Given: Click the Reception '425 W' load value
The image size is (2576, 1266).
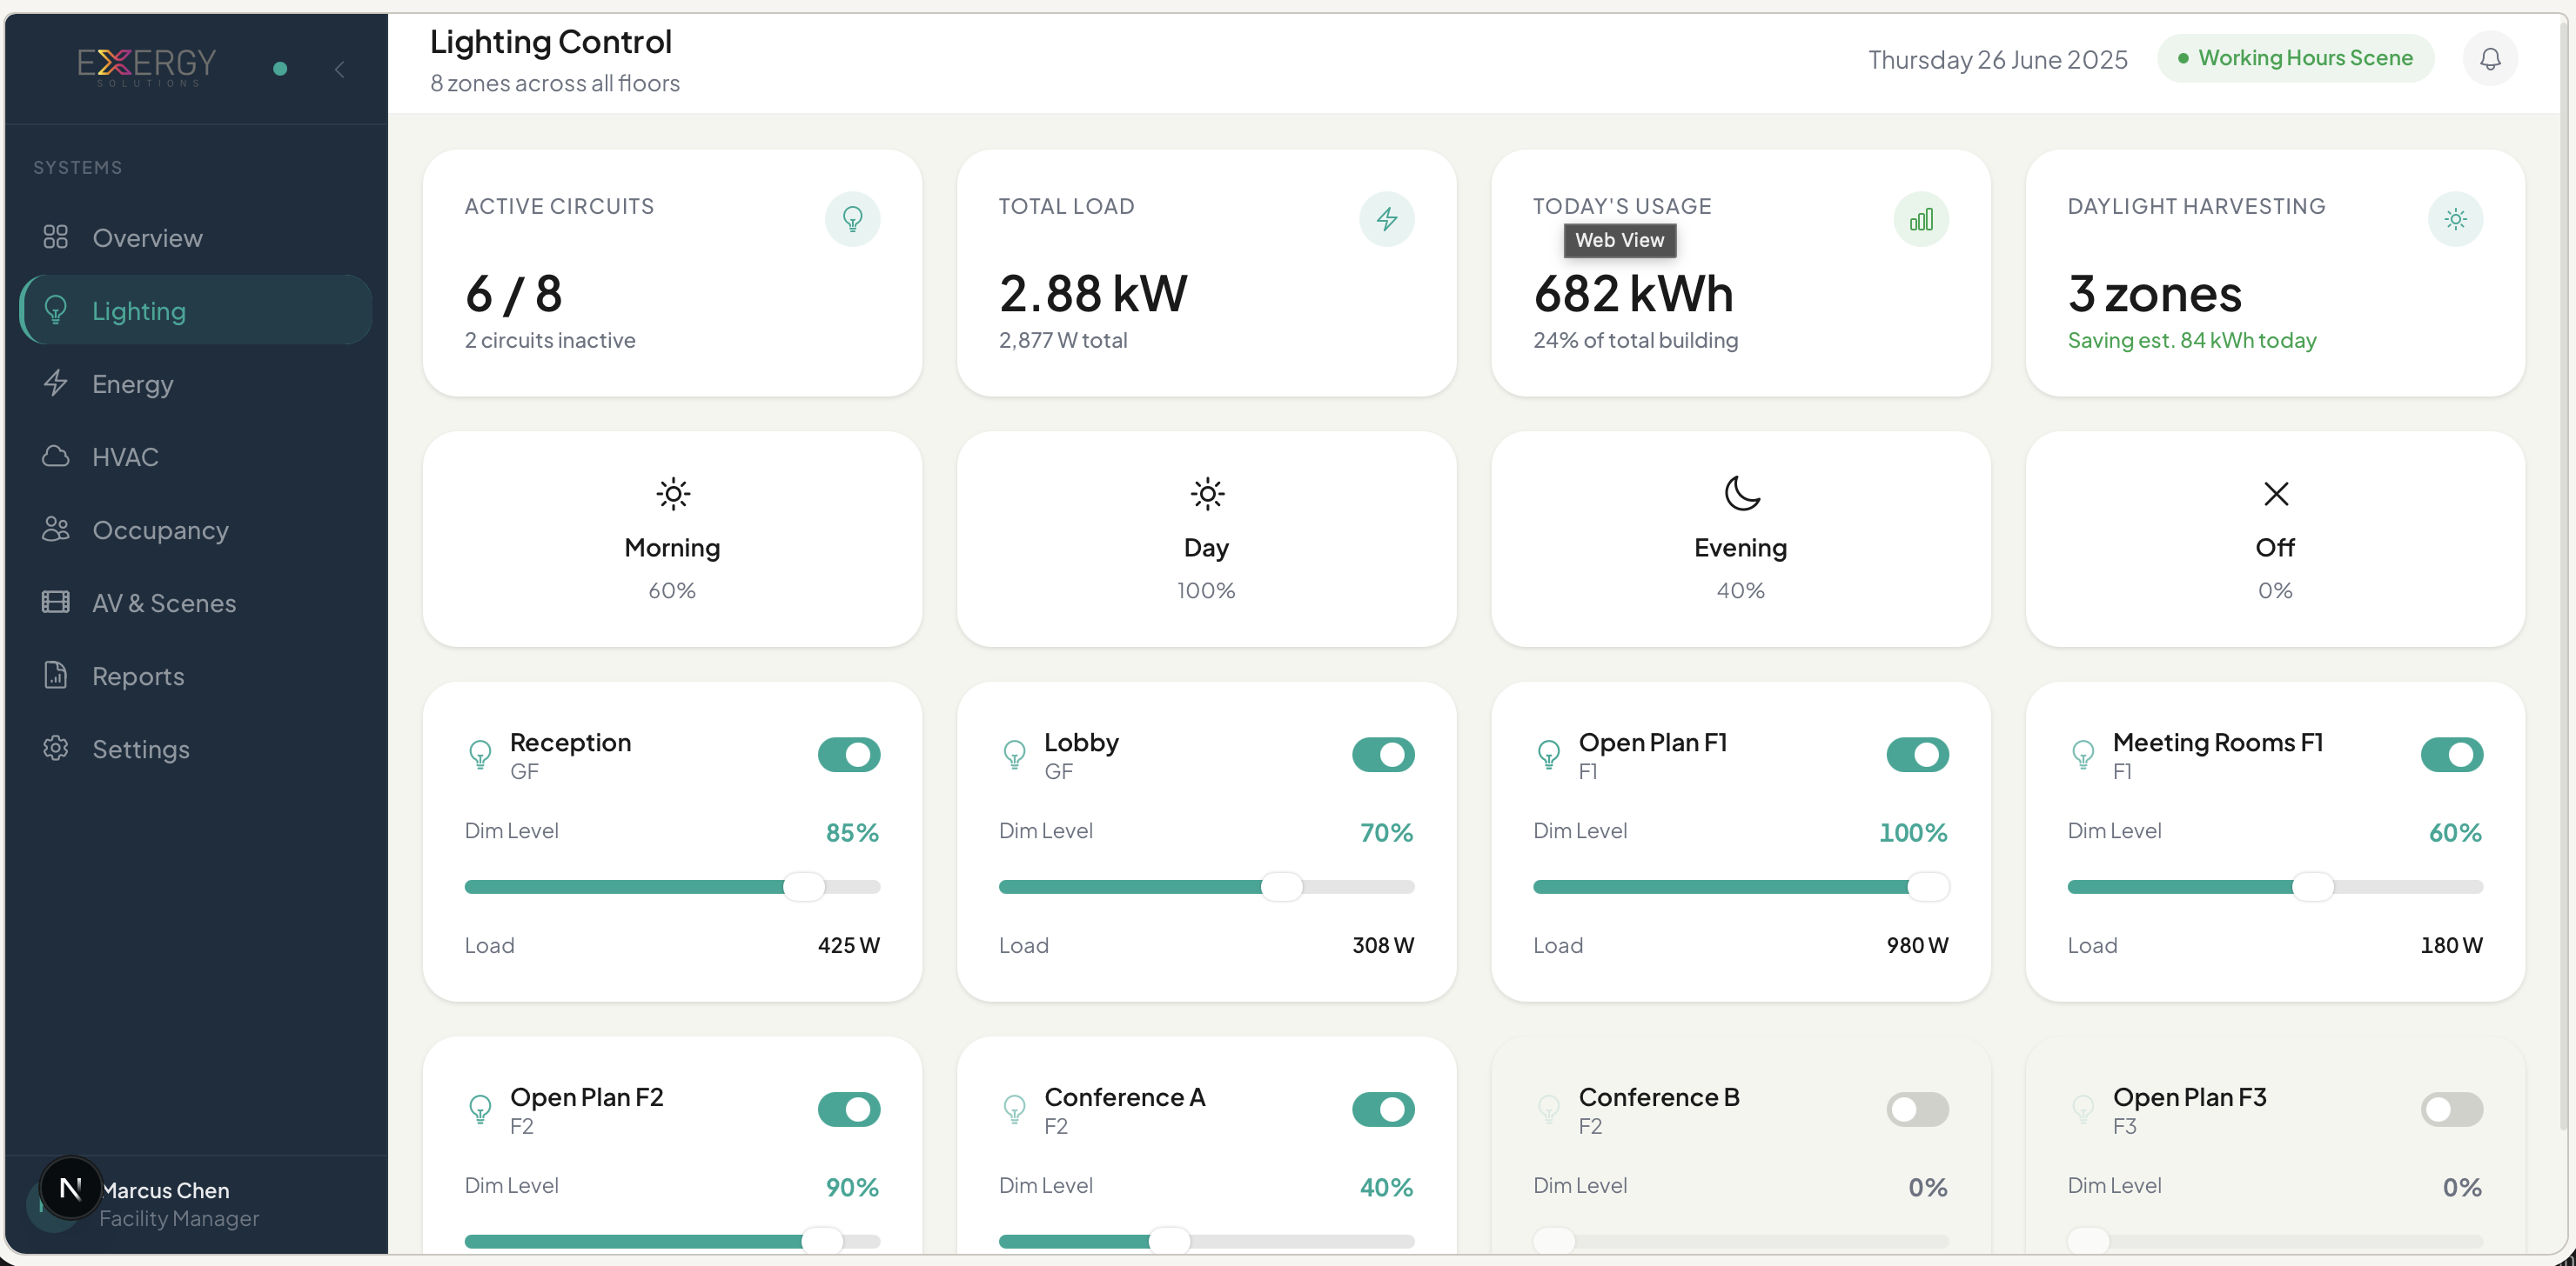Looking at the screenshot, I should [x=848, y=944].
